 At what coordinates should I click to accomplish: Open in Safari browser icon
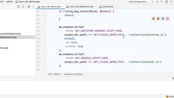[163, 19]
